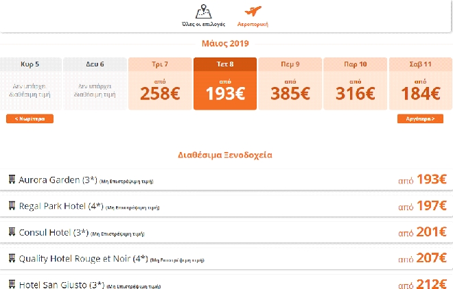The width and height of the screenshot is (453, 289).
Task: Select unavailable Δευ 6 date cell
Action: click(95, 84)
